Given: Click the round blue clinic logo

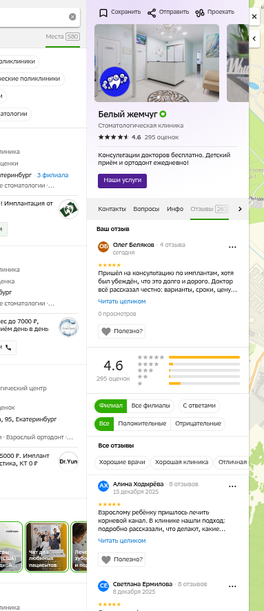Looking at the screenshot, I should (x=68, y=327).
